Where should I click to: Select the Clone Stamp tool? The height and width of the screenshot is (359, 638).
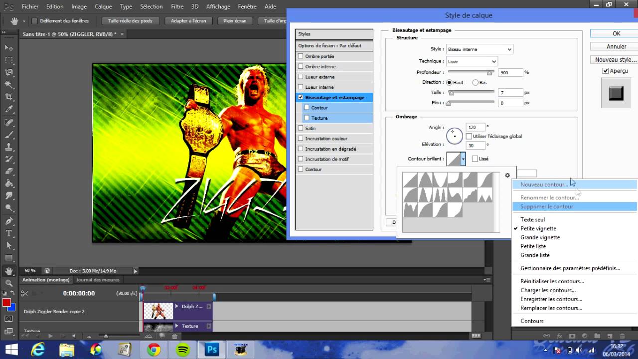8,147
